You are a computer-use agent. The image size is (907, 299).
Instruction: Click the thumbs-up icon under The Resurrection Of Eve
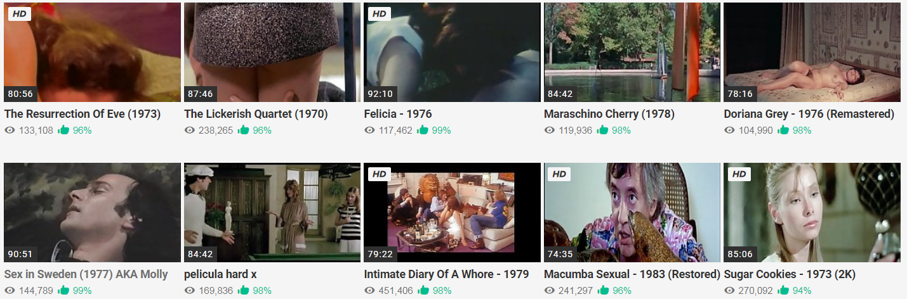[x=63, y=130]
